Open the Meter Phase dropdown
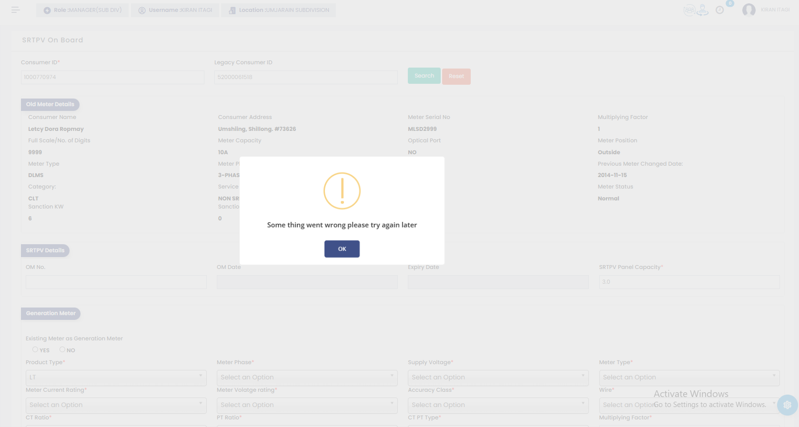This screenshot has width=799, height=427. tap(307, 377)
